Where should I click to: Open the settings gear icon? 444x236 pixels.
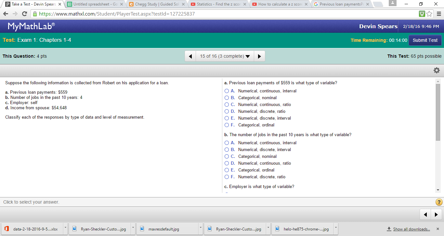[437, 70]
